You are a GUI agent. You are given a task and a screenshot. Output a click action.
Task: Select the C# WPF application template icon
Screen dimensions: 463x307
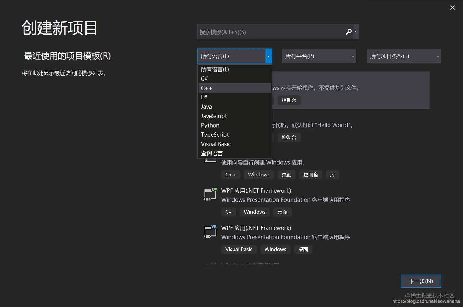click(x=210, y=194)
